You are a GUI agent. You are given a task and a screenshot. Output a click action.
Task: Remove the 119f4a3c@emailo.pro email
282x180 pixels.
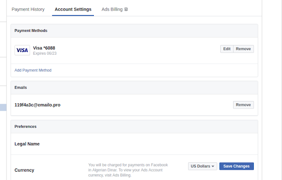(x=243, y=105)
